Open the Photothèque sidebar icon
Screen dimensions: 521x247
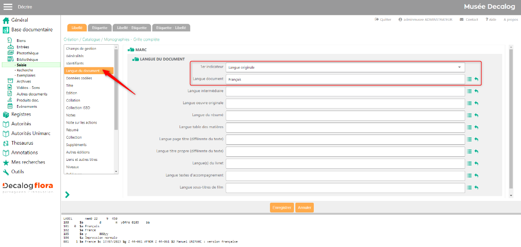pos(11,53)
